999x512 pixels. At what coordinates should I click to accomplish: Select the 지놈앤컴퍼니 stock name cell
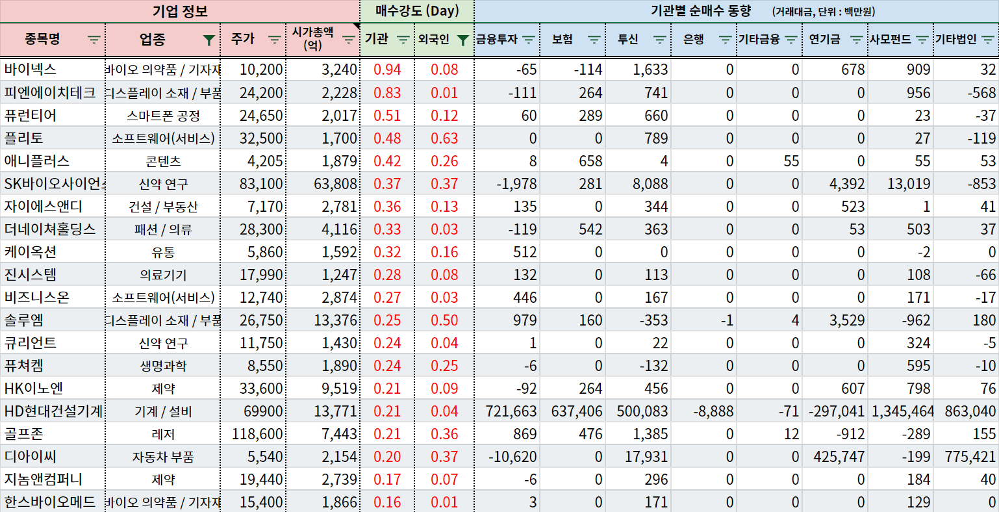(x=52, y=479)
